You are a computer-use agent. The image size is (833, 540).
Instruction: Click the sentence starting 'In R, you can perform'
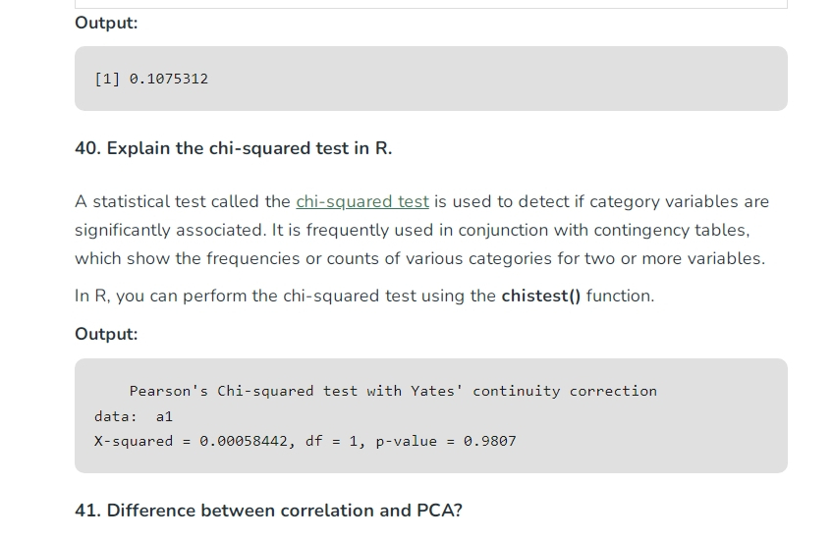coord(364,296)
